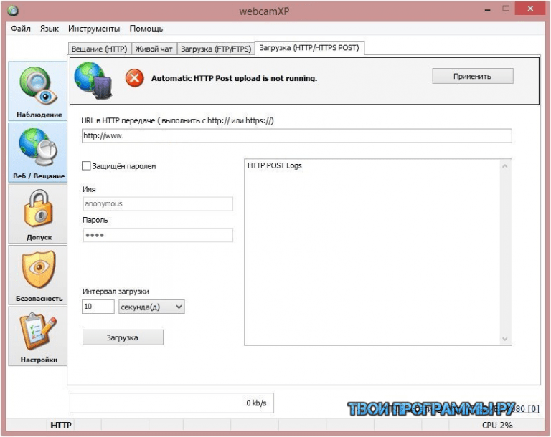This screenshot has height=437, width=551.
Task: Expand the секунда(д) interval unit dropdown
Action: click(x=151, y=307)
